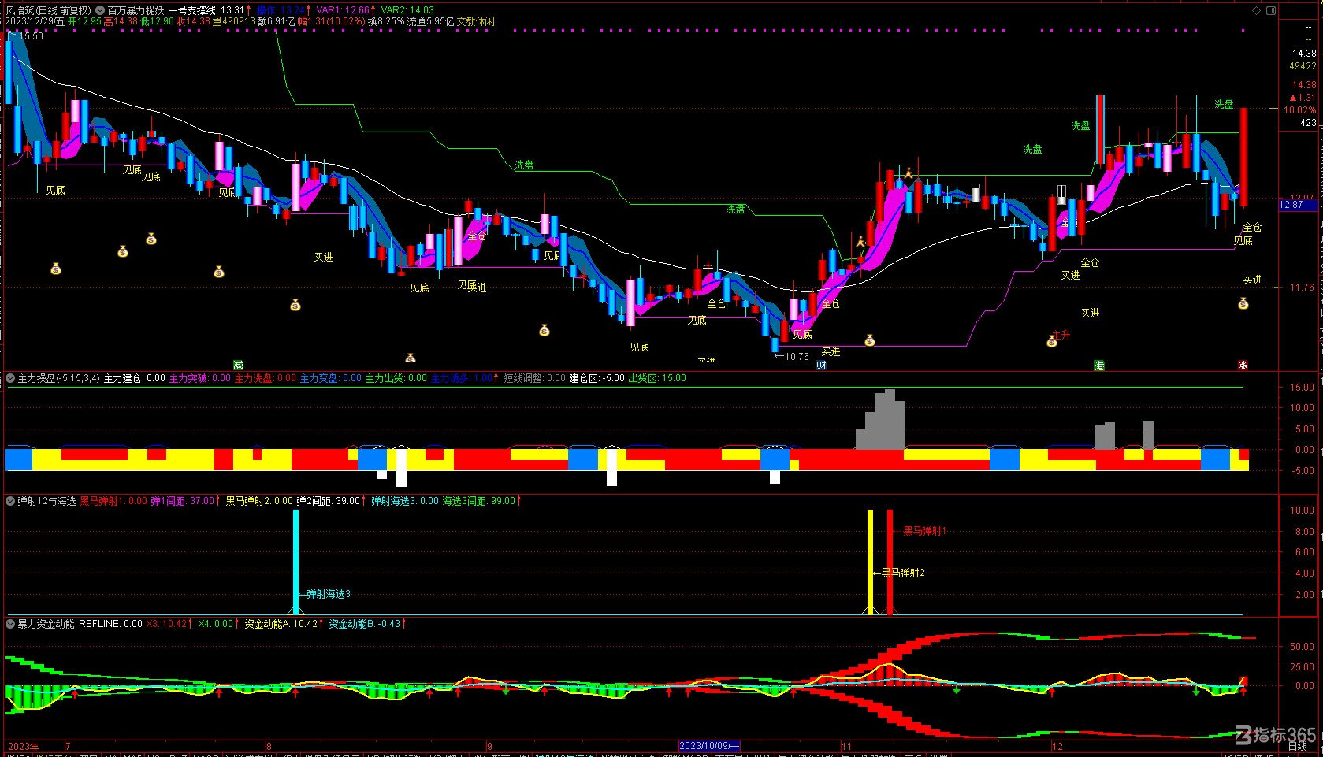Click the cyan 弹射海选3 signal bar
This screenshot has height=757, width=1323.
[x=295, y=562]
